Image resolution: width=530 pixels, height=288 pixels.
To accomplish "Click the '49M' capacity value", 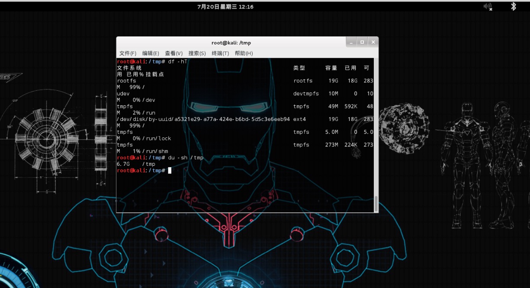I will [332, 107].
